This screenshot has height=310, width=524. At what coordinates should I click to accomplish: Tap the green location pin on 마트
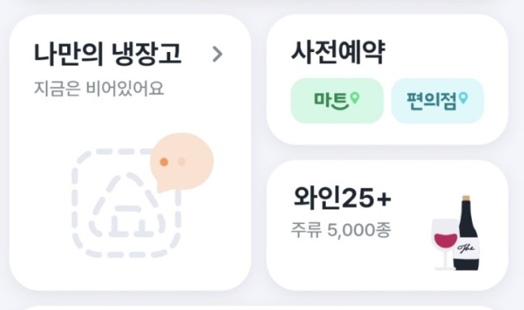pyautogui.click(x=355, y=98)
